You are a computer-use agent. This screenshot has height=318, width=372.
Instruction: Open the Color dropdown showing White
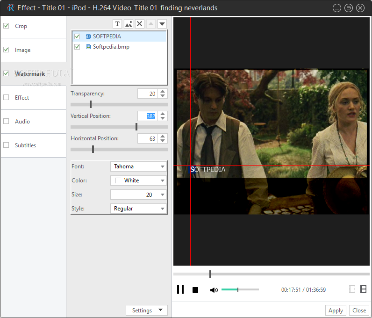[138, 181]
